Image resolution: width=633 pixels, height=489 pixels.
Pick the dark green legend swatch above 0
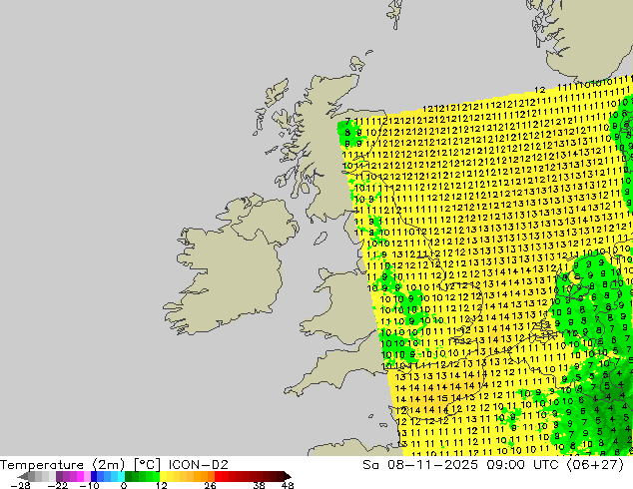129,476
